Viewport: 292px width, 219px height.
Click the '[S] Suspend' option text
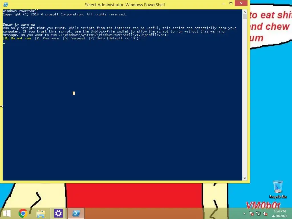pos(74,38)
